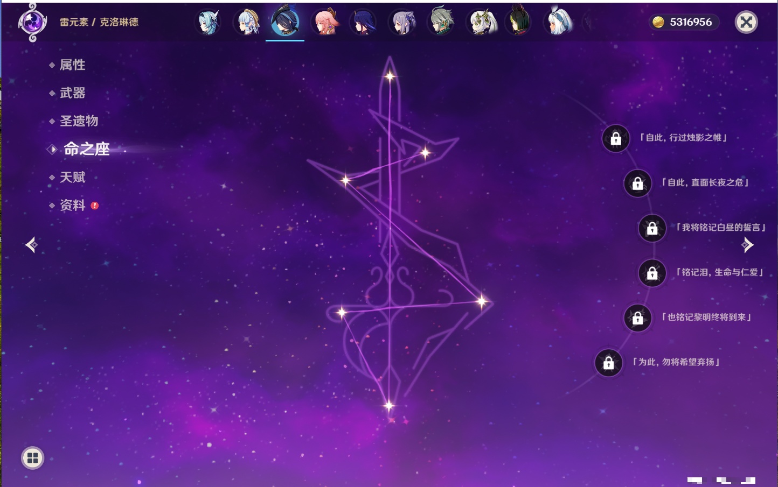Select Eula's light-blue-haired avatar

[207, 22]
